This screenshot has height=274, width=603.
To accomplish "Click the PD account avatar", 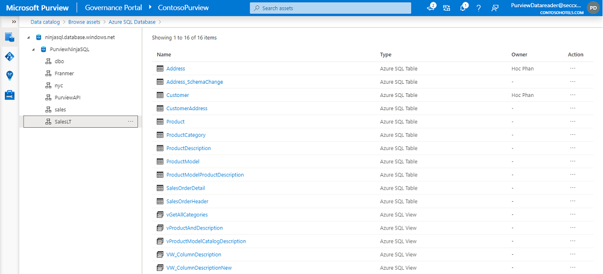I will [593, 8].
